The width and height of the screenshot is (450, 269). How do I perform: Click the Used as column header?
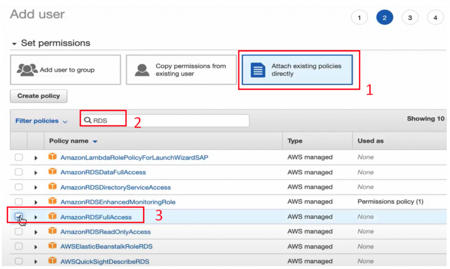[x=370, y=141]
